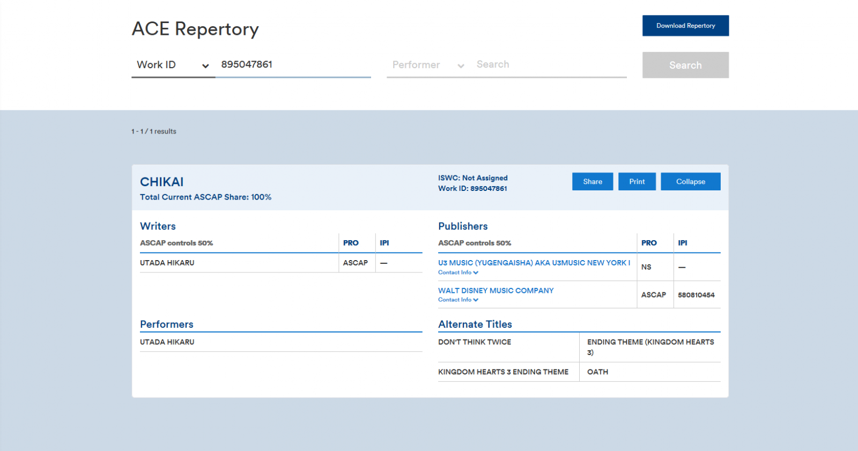858x451 pixels.
Task: Click the 895047861 search input field
Action: pyautogui.click(x=293, y=64)
